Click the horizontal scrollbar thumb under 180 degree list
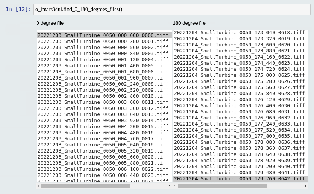Image resolution: width=314 pixels, height=194 pixels. point(222,186)
